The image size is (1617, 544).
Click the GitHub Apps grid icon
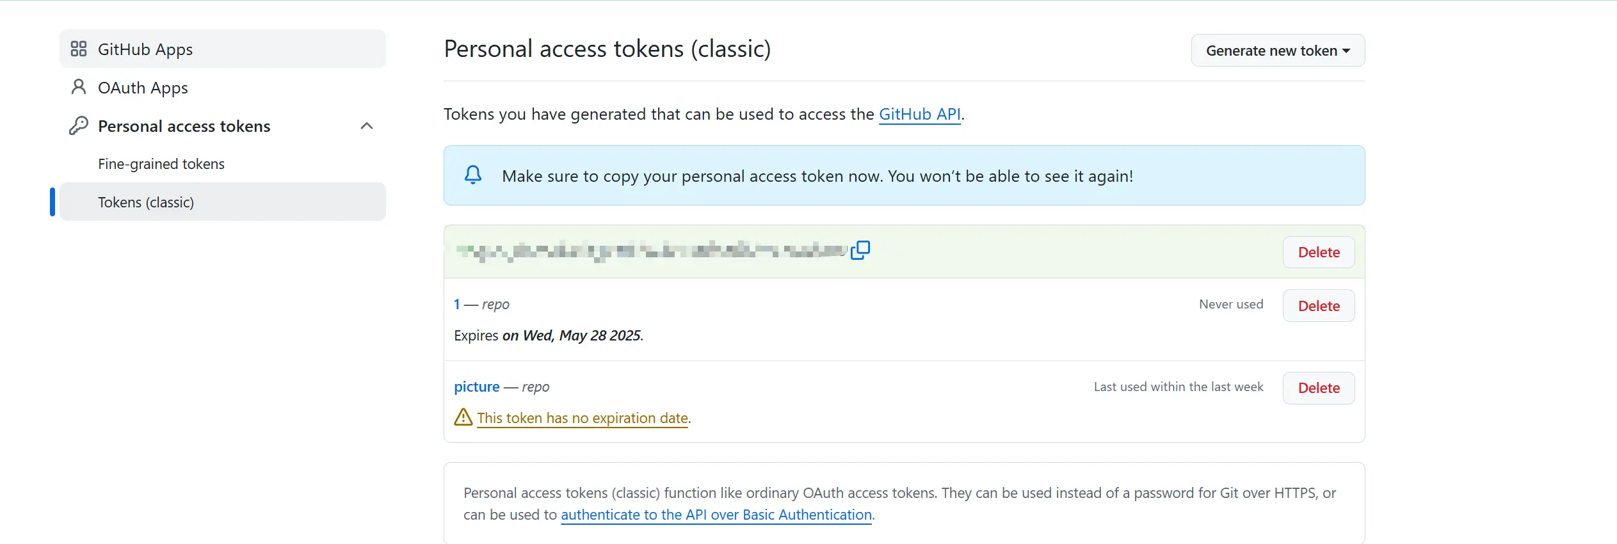pyautogui.click(x=79, y=49)
